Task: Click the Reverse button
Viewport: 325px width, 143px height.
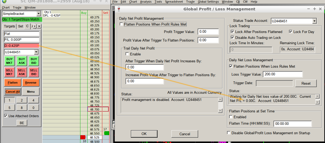Action: [x=31, y=83]
